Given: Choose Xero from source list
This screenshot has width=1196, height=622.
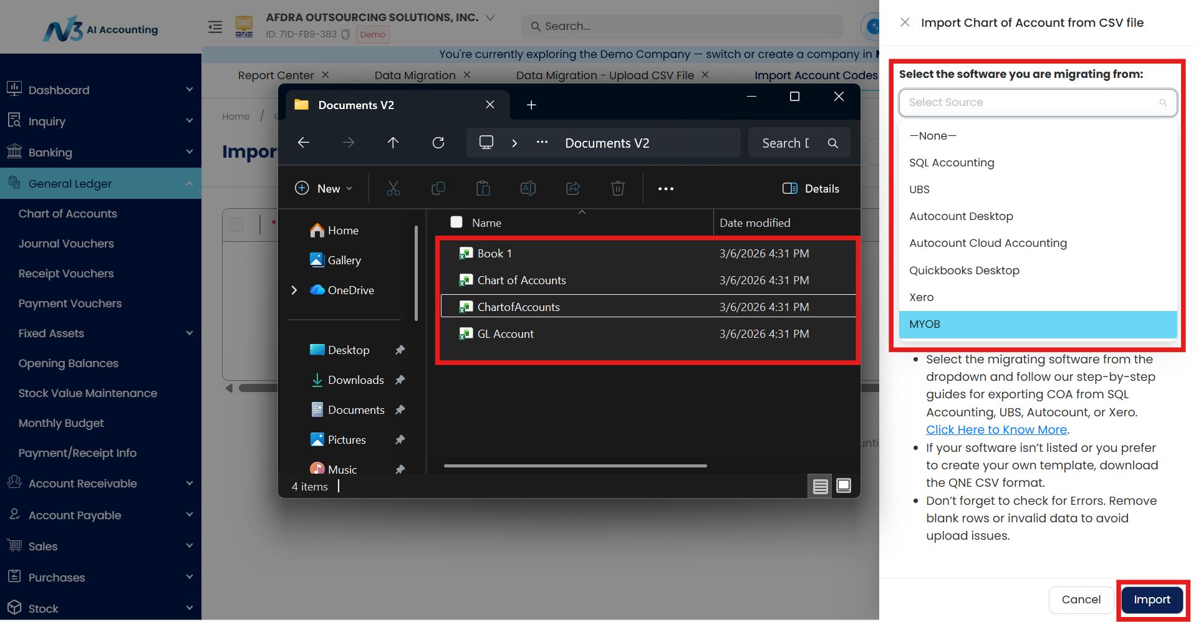Looking at the screenshot, I should 1038,297.
